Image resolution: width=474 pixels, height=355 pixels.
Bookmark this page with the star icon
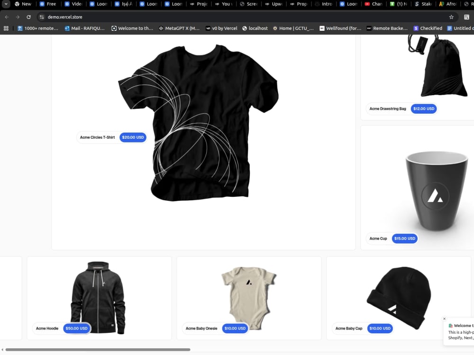pyautogui.click(x=451, y=17)
